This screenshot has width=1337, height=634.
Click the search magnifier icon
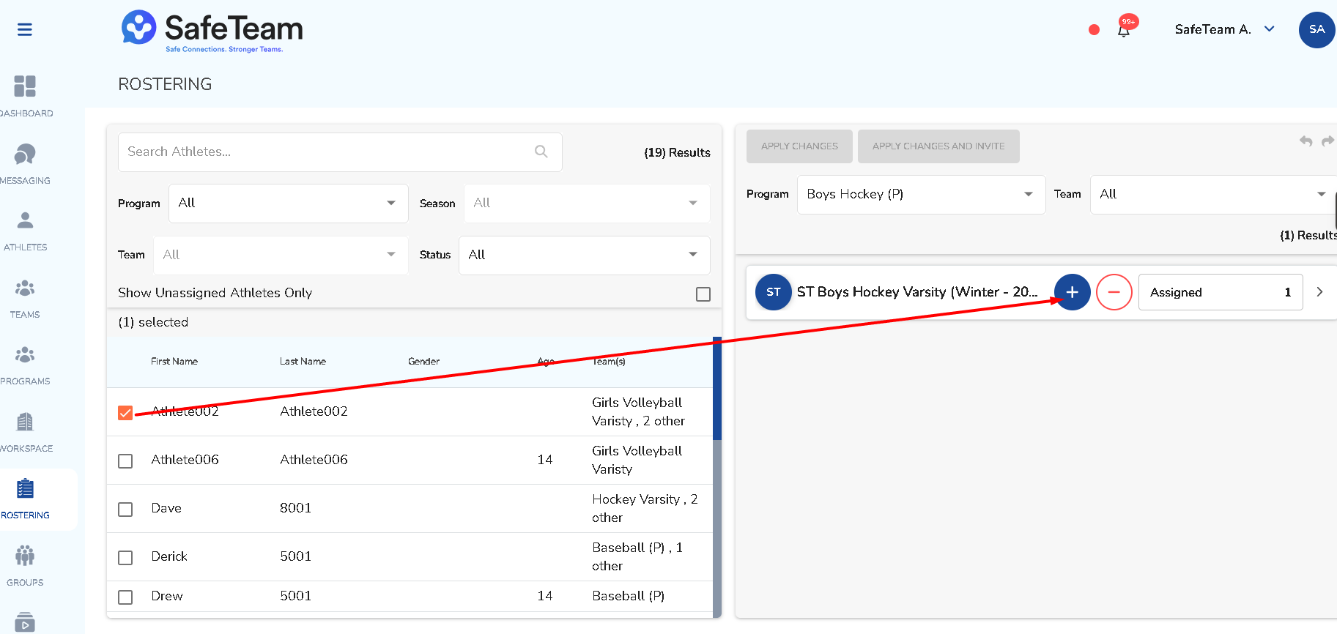click(541, 152)
